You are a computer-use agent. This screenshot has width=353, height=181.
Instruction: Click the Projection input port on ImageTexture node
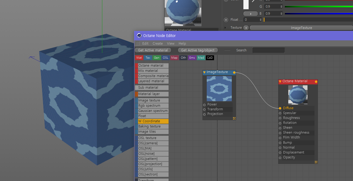204,114
